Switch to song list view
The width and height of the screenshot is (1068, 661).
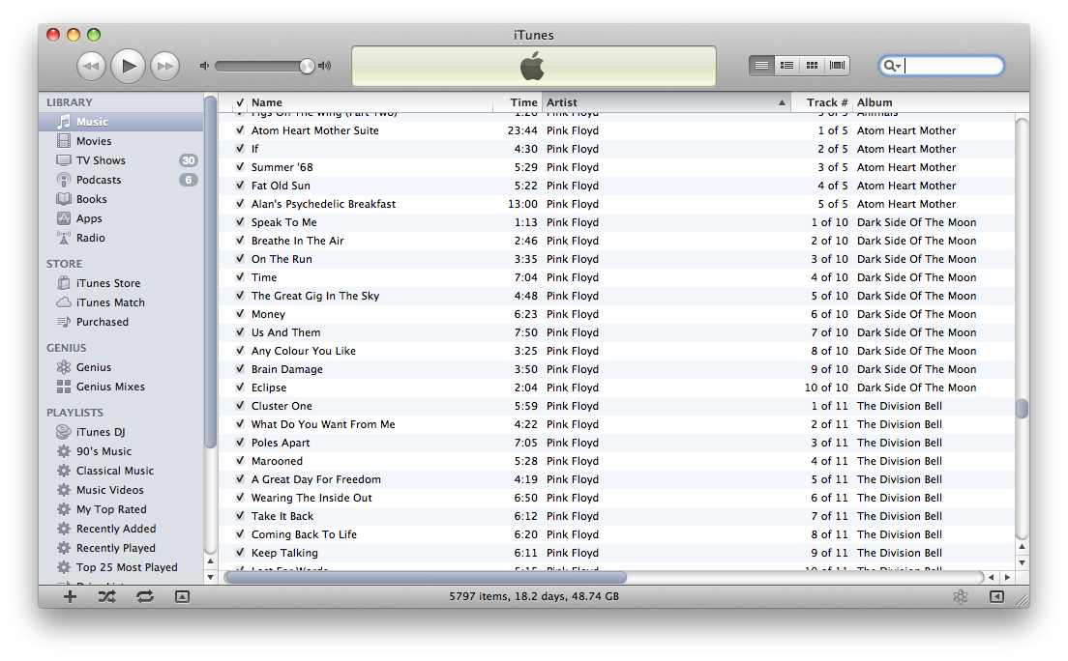click(x=761, y=66)
